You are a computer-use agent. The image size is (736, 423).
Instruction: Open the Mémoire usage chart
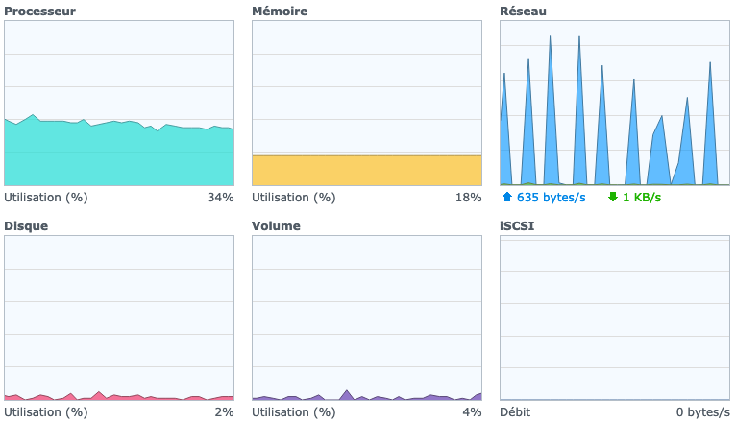coord(366,104)
